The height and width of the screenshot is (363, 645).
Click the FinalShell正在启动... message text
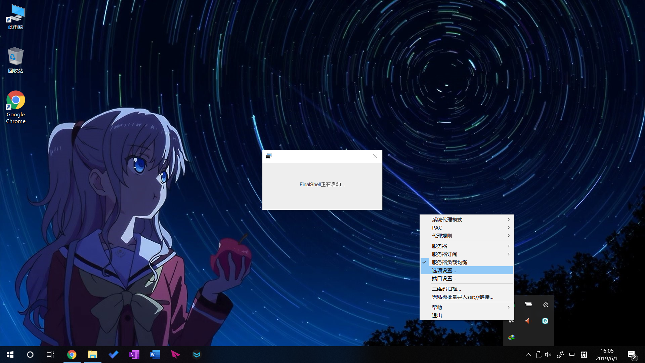[322, 184]
